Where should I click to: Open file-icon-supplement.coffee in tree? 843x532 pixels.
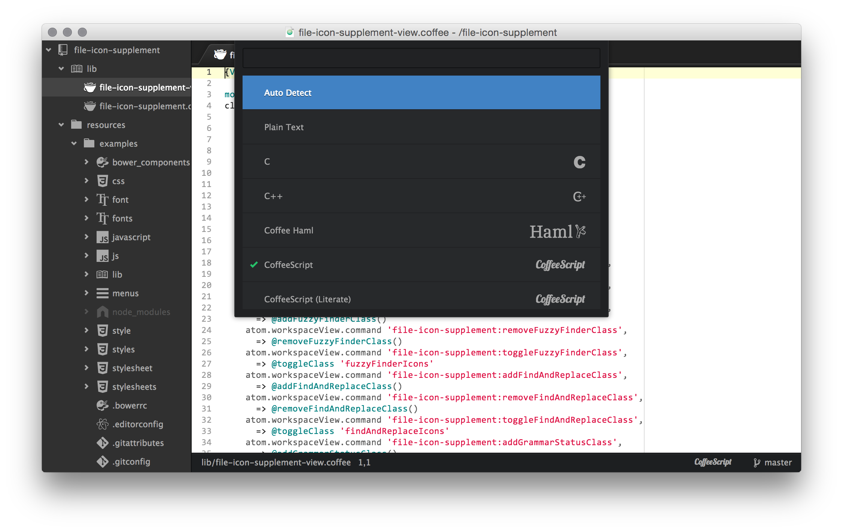144,106
